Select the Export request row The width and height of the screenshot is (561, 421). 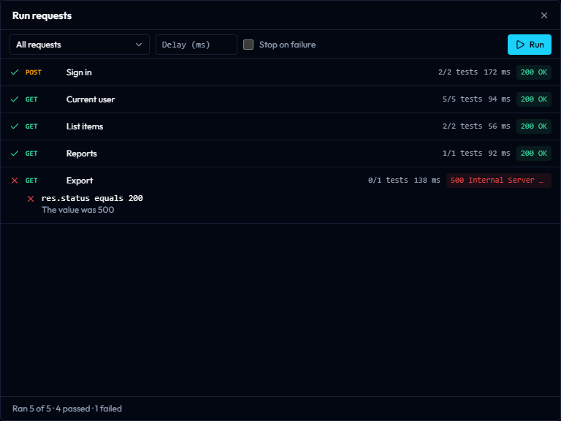click(280, 181)
